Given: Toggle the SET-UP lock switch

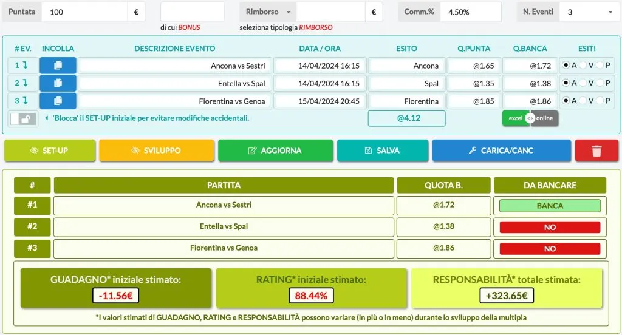Looking at the screenshot, I should (23, 118).
